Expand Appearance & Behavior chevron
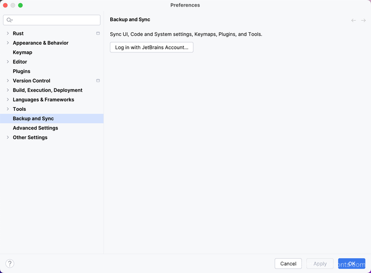This screenshot has height=273, width=371. 8,43
